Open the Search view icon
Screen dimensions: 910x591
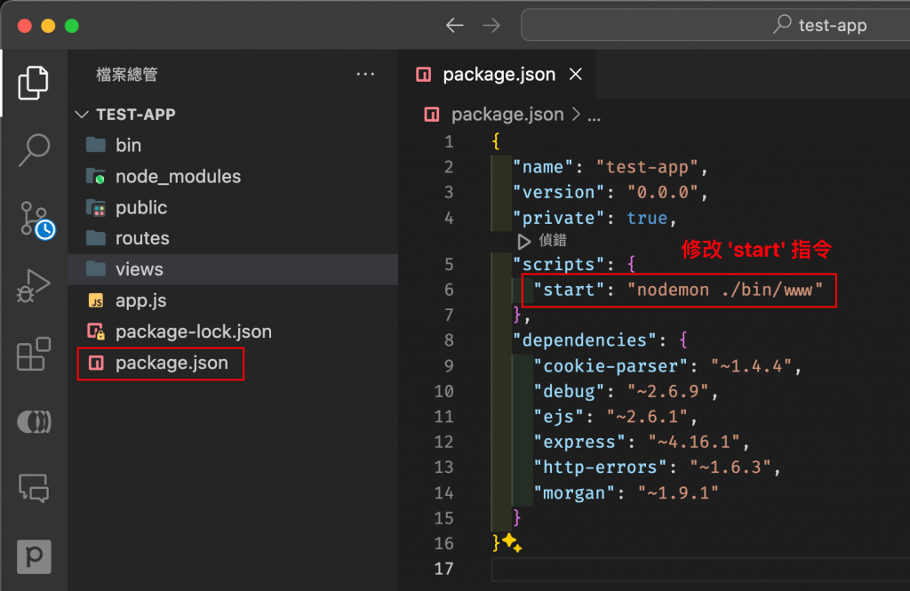[34, 149]
